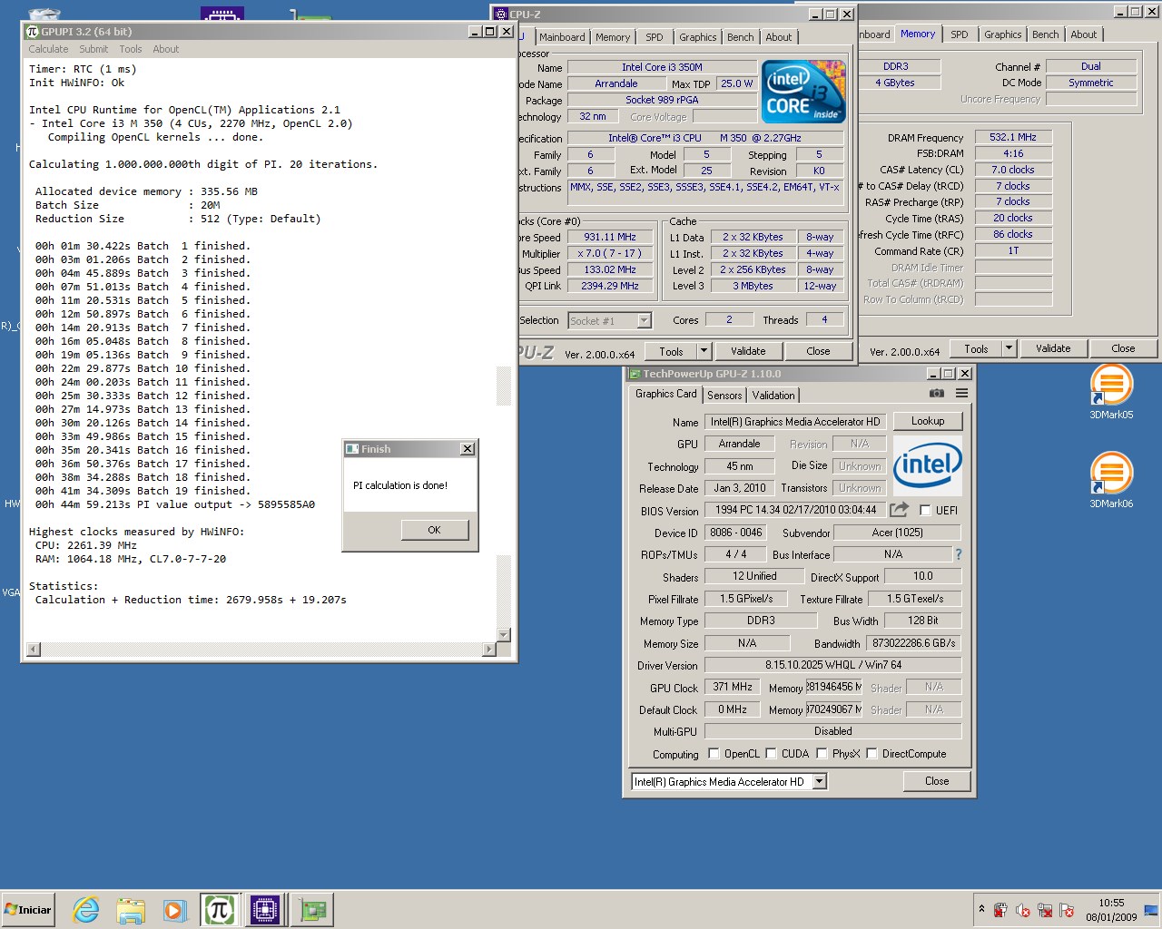Click the Iniciar start button
Viewport: 1162px width, 929px height.
tap(29, 910)
